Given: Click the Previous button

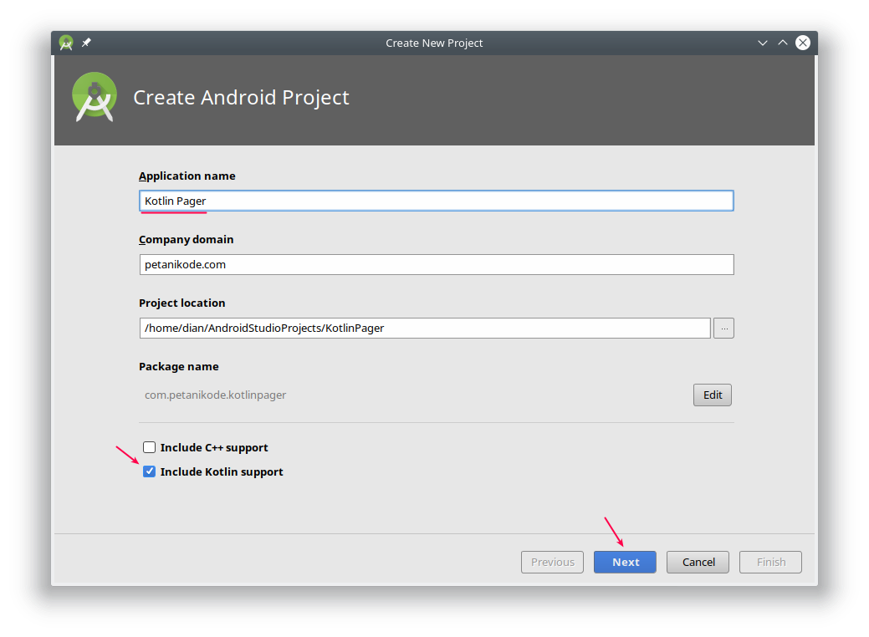Looking at the screenshot, I should (552, 562).
